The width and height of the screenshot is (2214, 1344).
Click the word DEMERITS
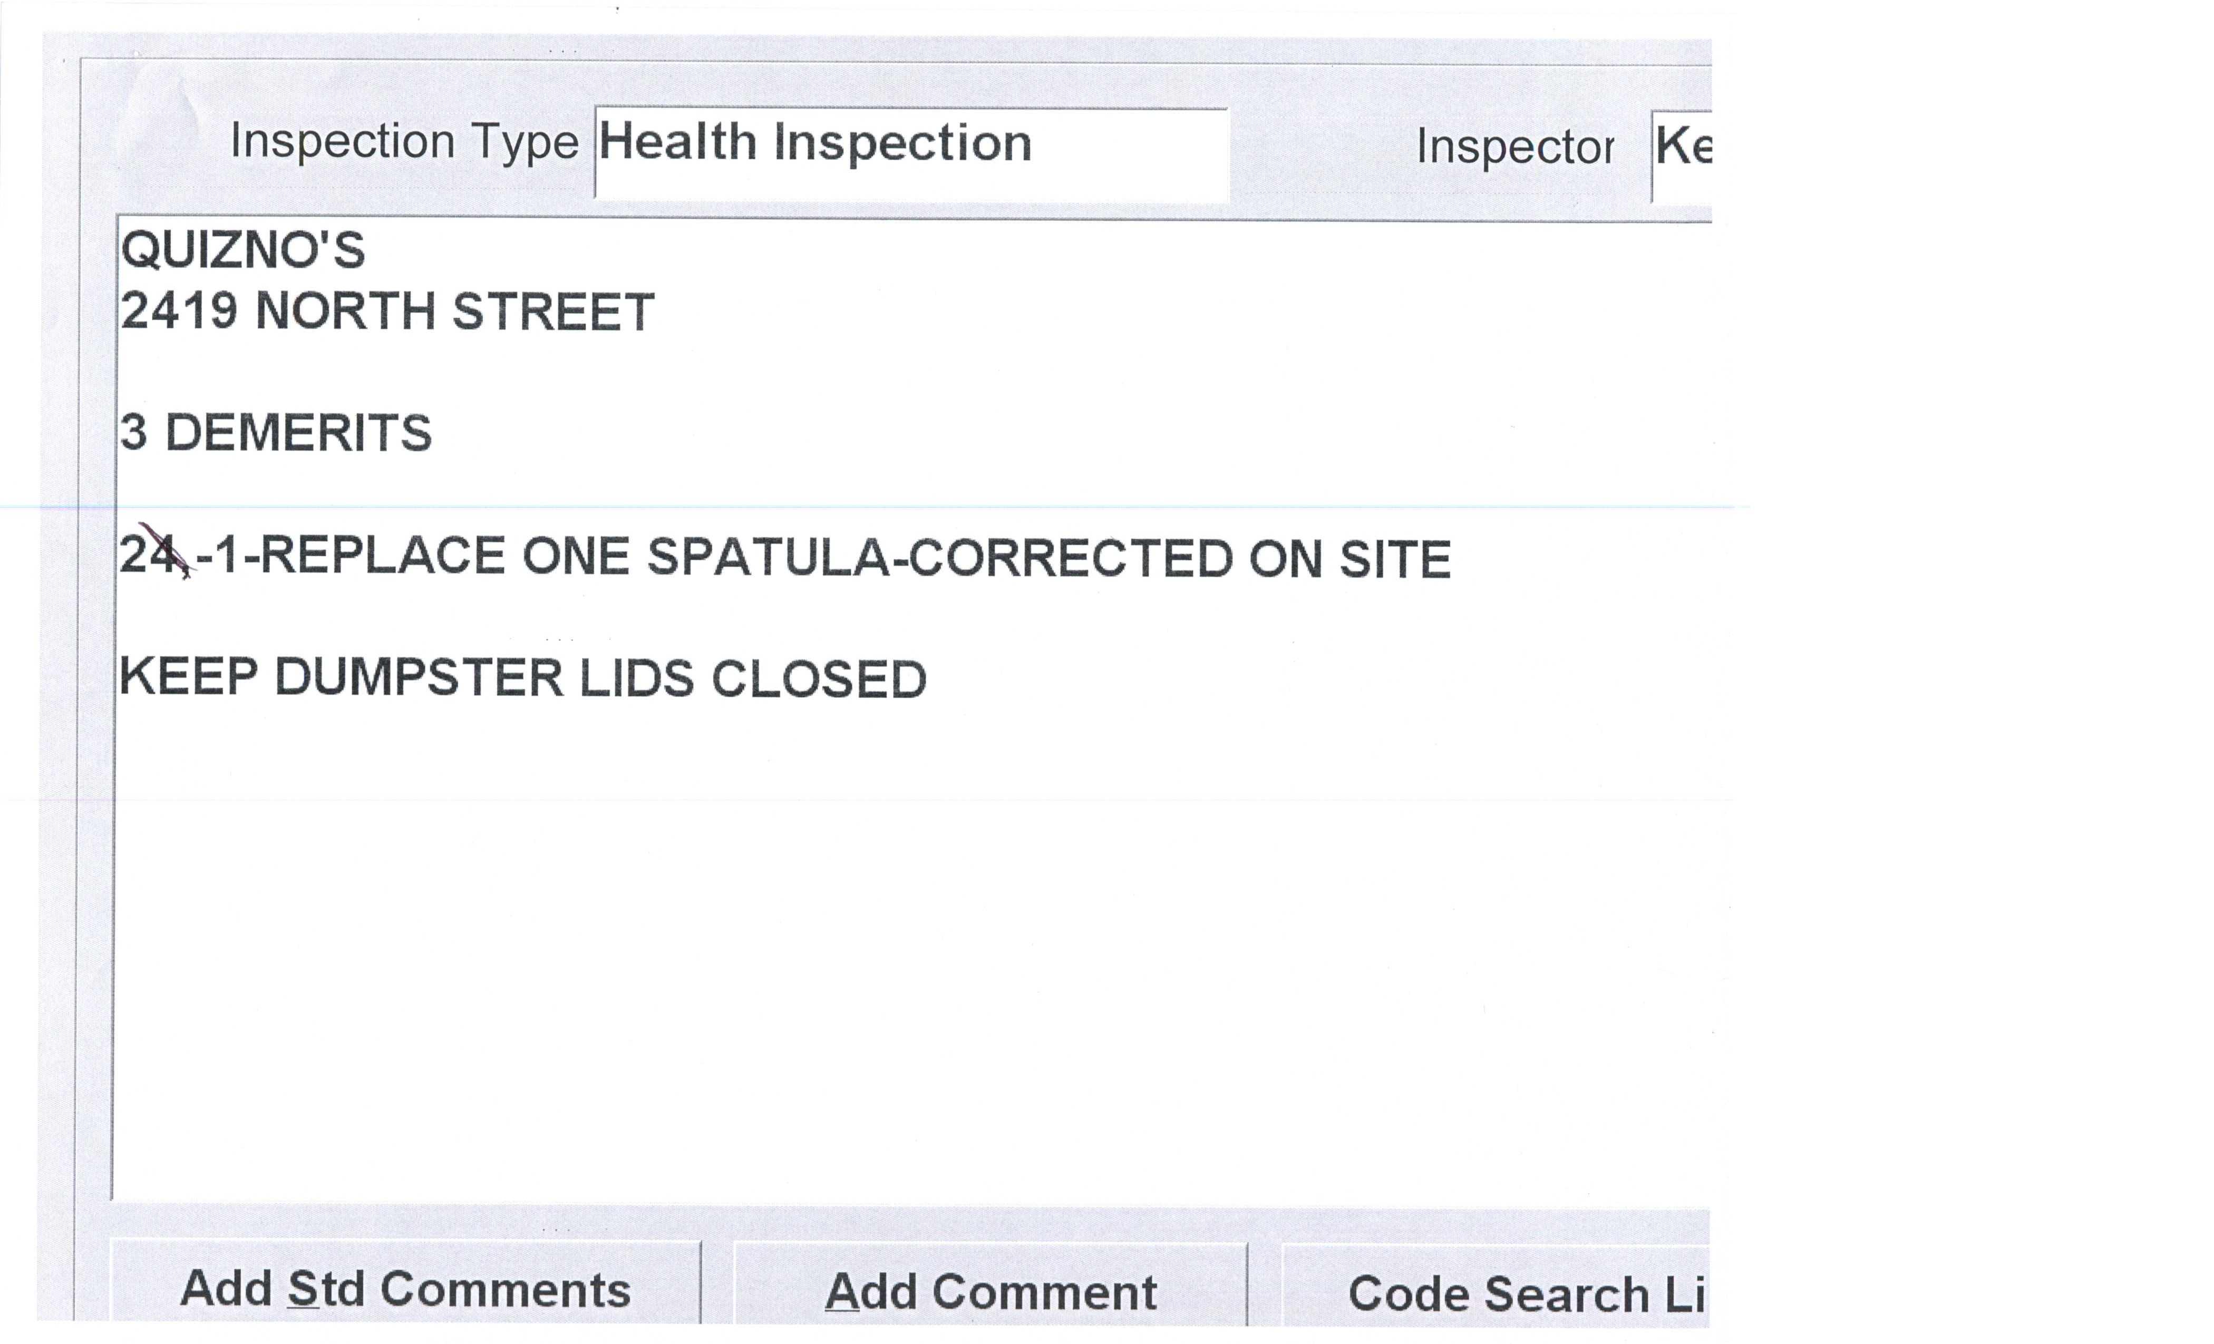(298, 433)
